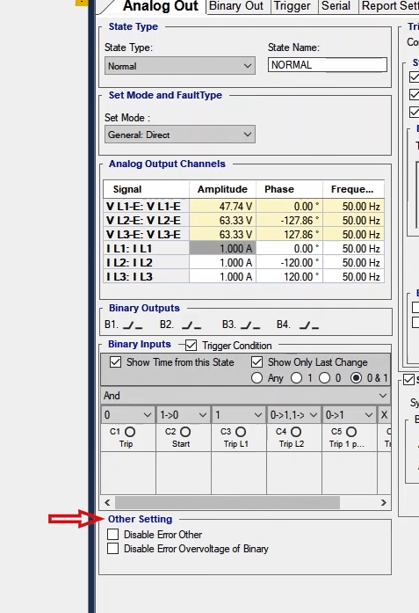
Task: Toggle the B3 binary output contact
Action: click(250, 325)
